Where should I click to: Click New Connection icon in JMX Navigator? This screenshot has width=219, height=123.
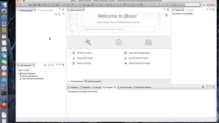[45, 65]
